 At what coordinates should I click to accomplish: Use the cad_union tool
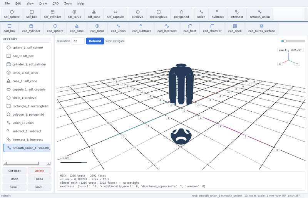click(118, 29)
